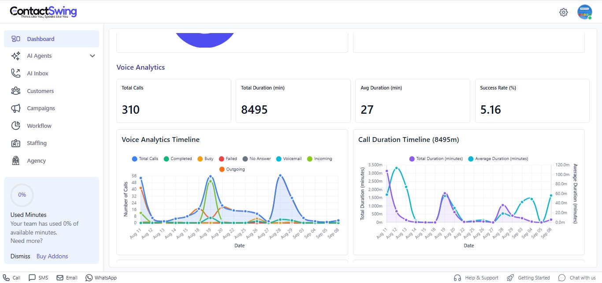Dismiss the Used Minutes notice
Screen dimensions: 602x283
click(x=20, y=256)
